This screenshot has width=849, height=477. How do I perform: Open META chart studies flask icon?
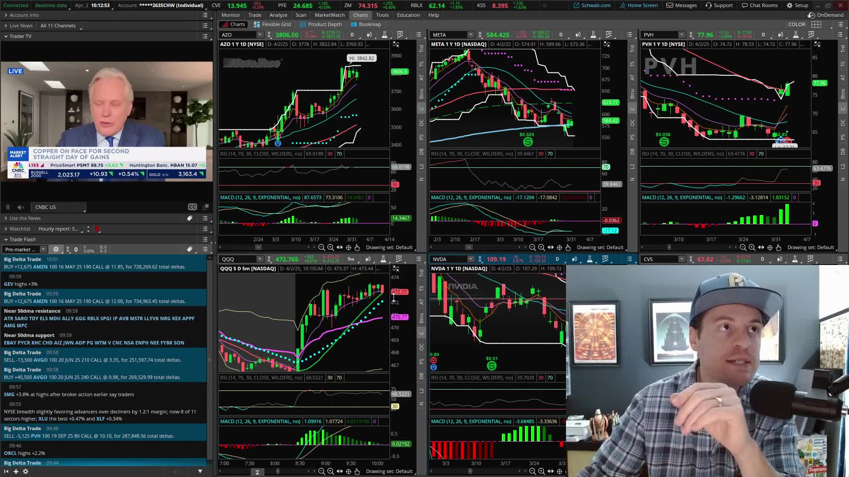click(593, 35)
